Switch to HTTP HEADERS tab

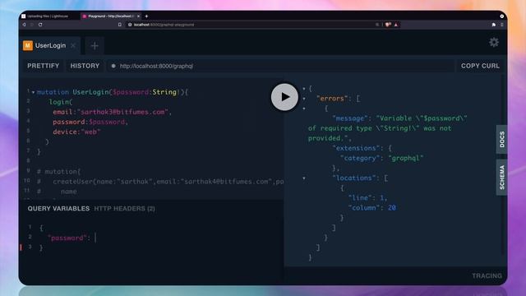(x=124, y=208)
